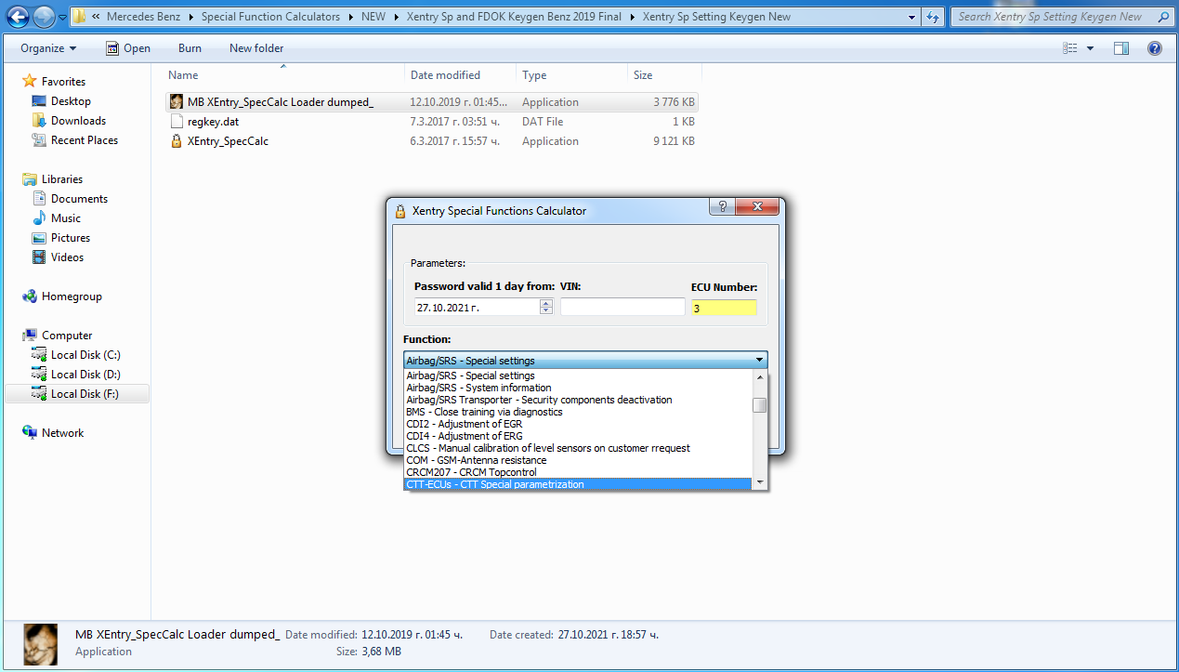
Task: Create a New folder from toolbar
Action: tap(256, 48)
